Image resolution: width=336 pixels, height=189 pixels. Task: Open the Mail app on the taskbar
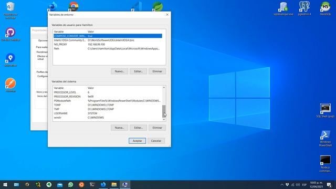click(x=60, y=184)
